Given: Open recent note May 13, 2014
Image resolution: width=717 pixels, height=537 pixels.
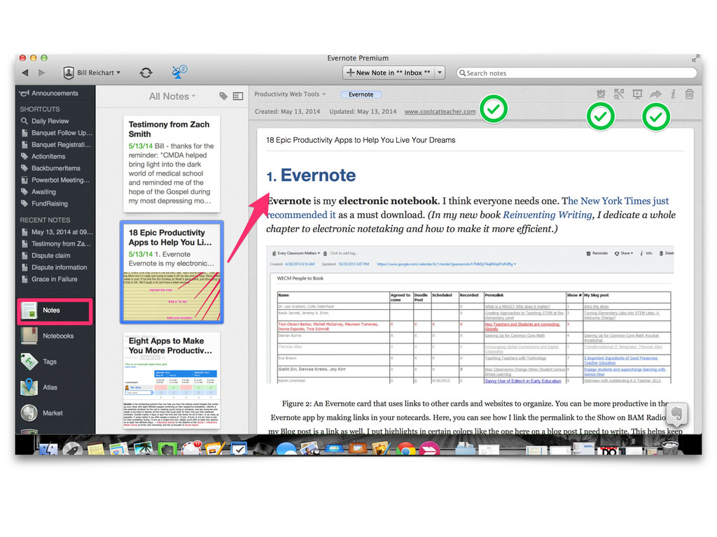Looking at the screenshot, I should coord(57,232).
